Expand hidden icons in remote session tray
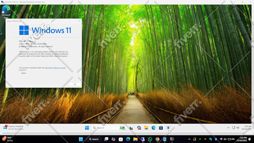Screen dimensions: 254x143 click(x=228, y=128)
